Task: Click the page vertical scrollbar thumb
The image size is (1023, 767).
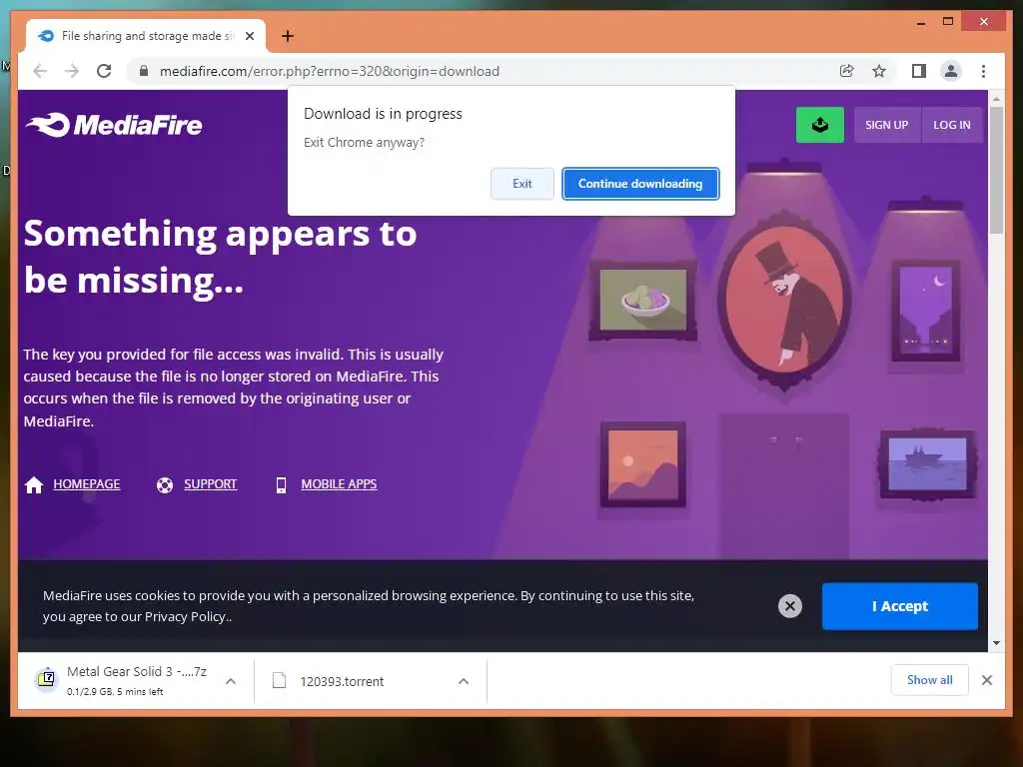Action: point(996,170)
